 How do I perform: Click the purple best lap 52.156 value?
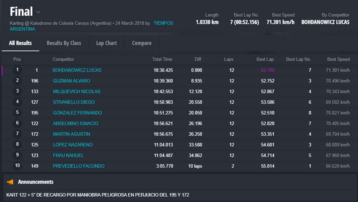point(267,70)
